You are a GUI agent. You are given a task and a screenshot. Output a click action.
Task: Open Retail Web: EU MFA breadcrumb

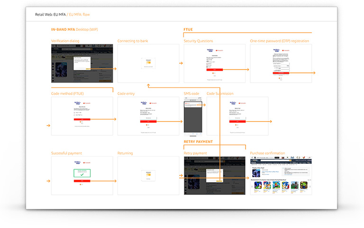pyautogui.click(x=50, y=14)
